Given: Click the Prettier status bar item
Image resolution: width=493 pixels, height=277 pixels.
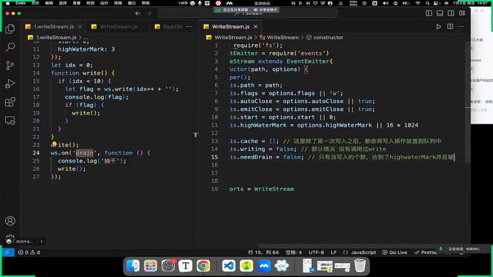Looking at the screenshot, I should (426, 252).
